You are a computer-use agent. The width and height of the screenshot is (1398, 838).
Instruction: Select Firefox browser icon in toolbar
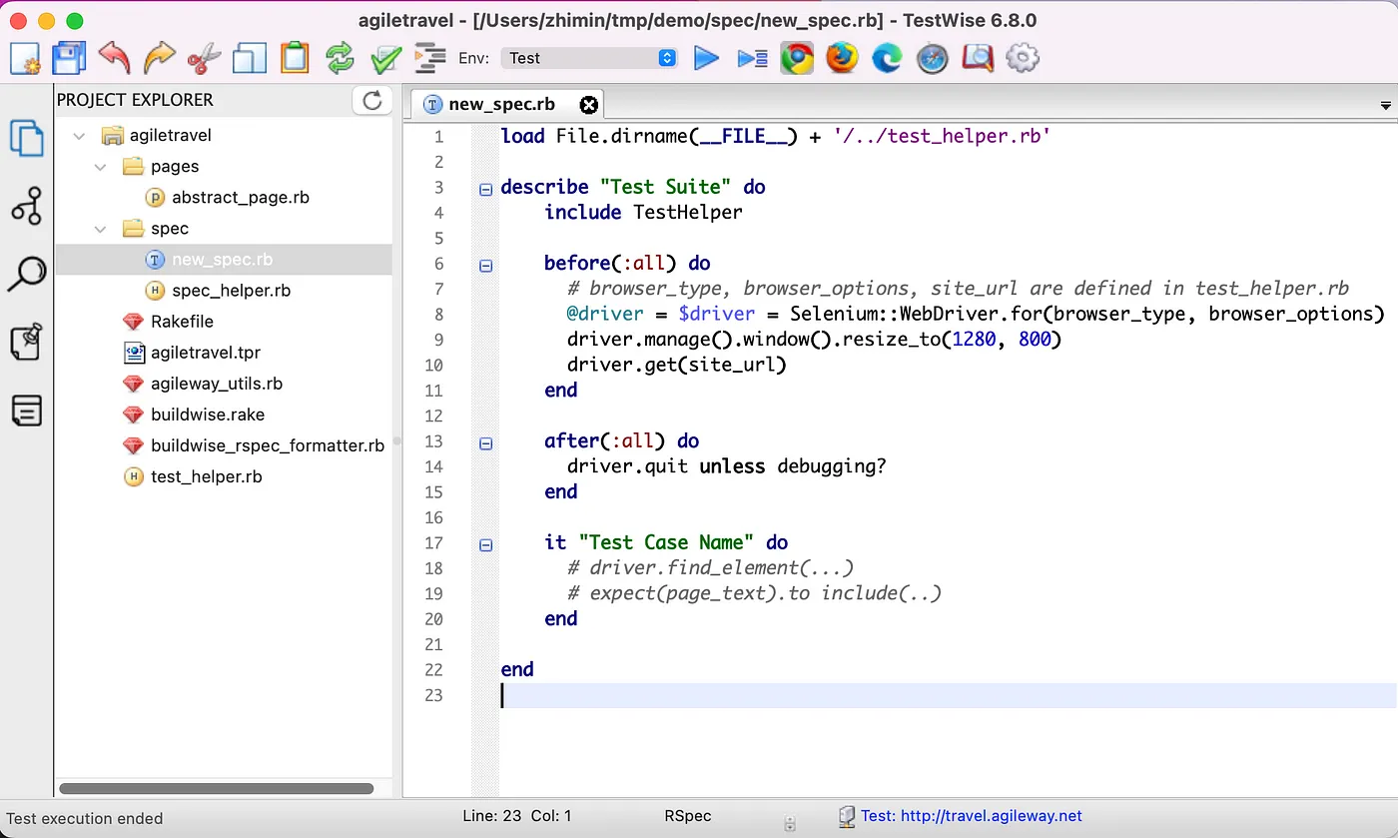point(842,58)
